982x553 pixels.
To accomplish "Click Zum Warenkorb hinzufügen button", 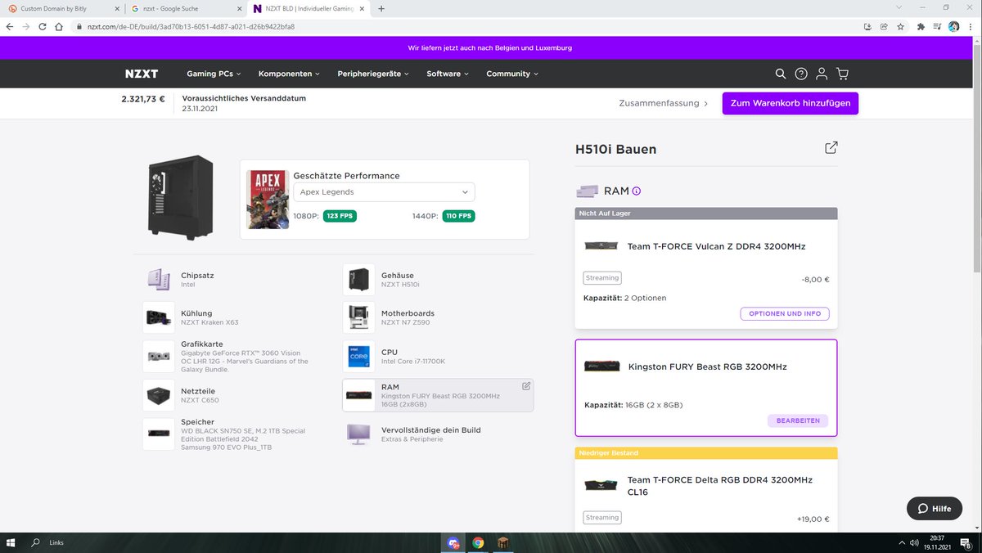I will 791,104.
